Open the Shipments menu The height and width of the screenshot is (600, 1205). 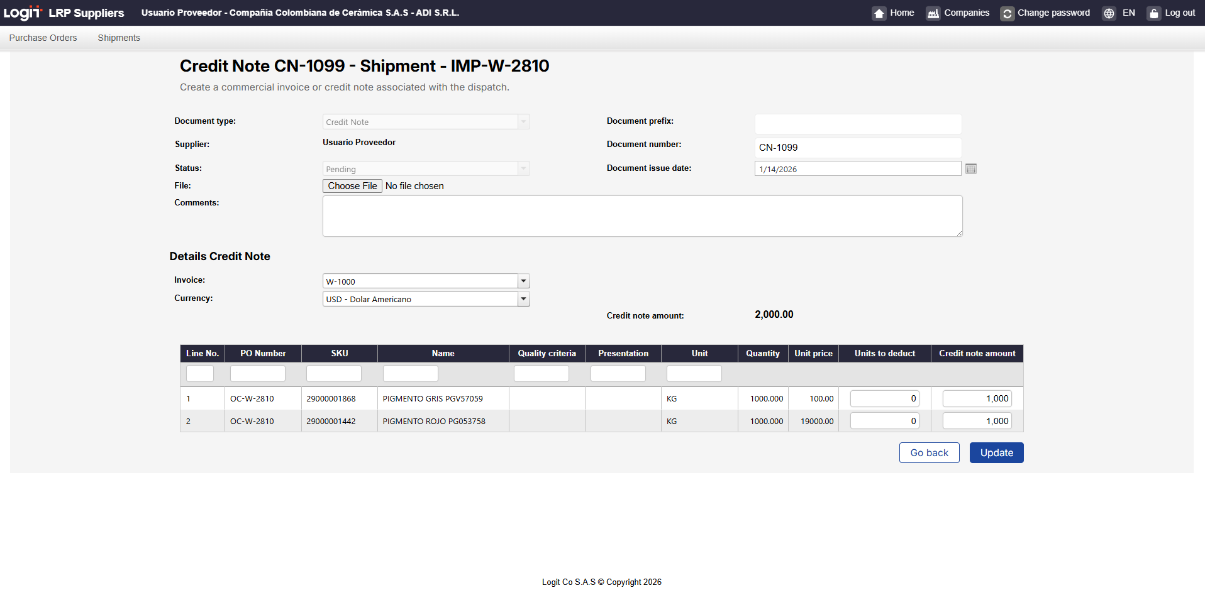point(119,38)
